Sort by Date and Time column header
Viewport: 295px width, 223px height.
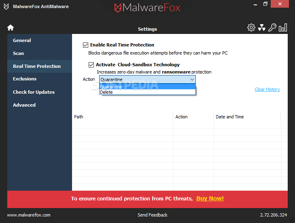pyautogui.click(x=247, y=117)
